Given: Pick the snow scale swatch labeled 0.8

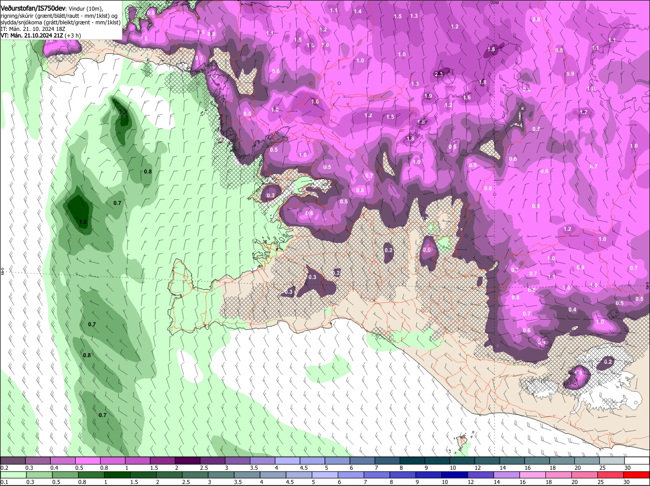Looking at the screenshot, I should tap(113, 460).
